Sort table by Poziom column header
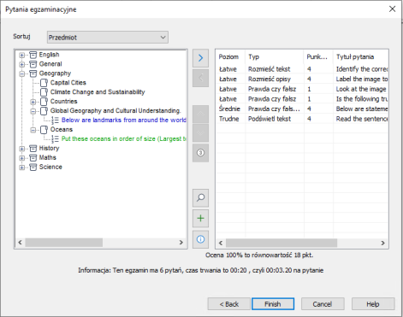Screen dimensions: 403x317 pos(230,56)
